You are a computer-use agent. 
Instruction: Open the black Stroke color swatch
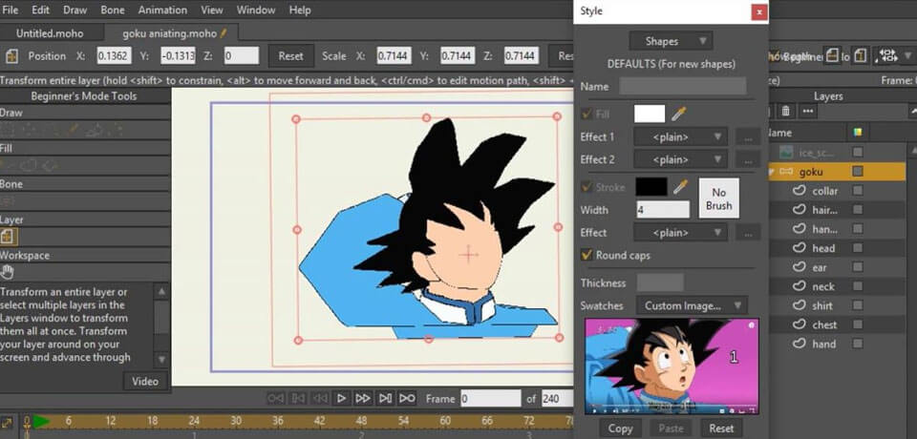pyautogui.click(x=650, y=187)
